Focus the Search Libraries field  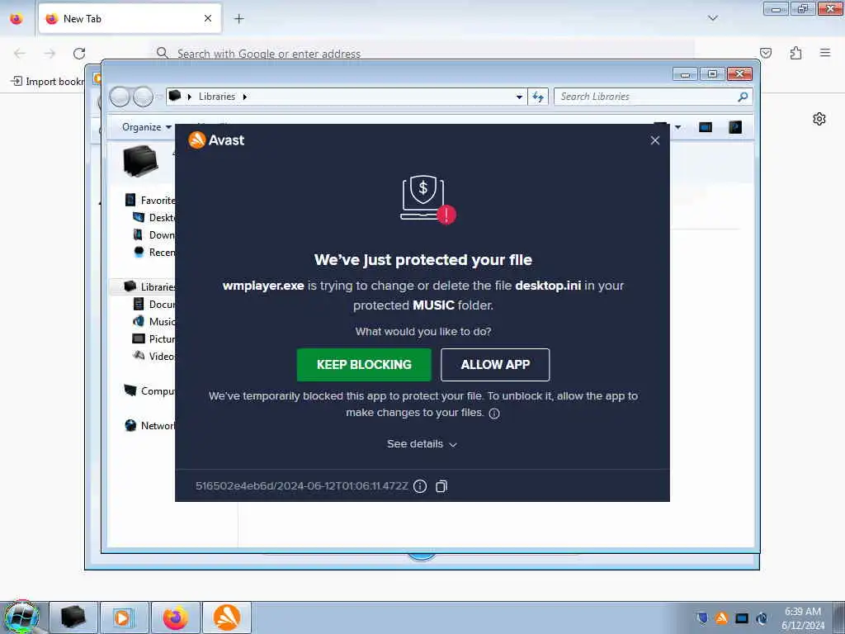click(647, 97)
